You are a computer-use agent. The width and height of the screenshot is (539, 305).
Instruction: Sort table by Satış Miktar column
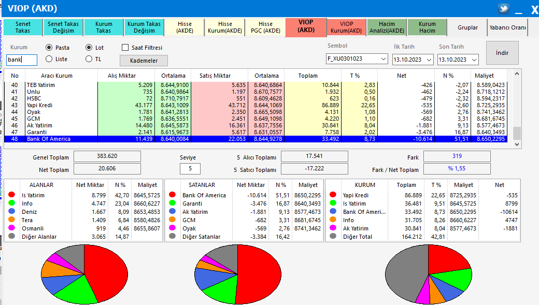click(215, 76)
